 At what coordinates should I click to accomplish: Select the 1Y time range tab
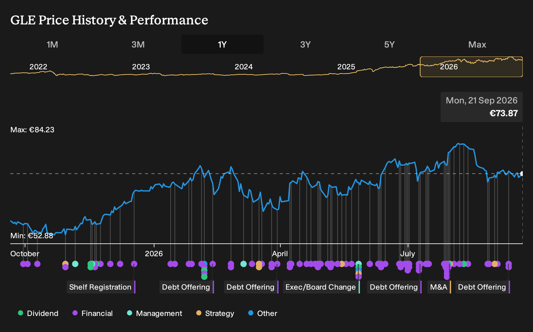(223, 44)
